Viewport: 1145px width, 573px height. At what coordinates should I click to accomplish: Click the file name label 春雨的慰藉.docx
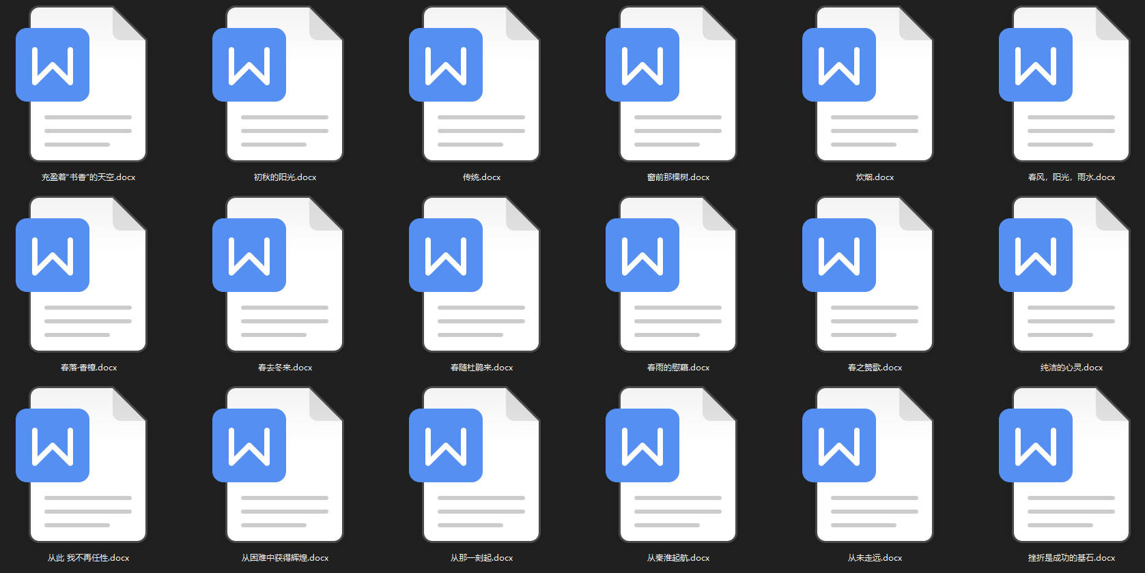(x=679, y=368)
